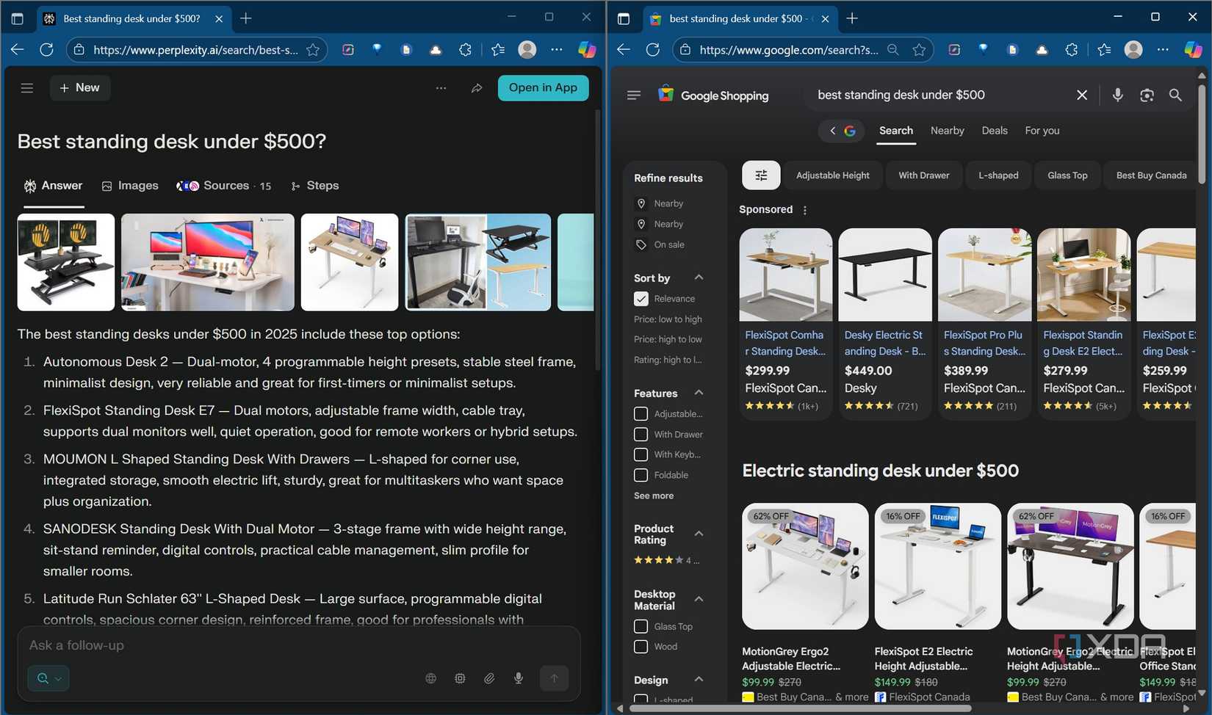Check the Foldable feature checkbox
The width and height of the screenshot is (1212, 715).
pos(641,475)
